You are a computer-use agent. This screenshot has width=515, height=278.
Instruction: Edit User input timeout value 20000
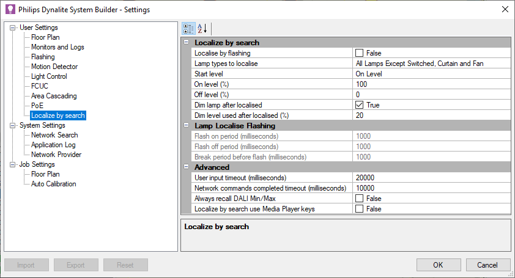(432, 178)
